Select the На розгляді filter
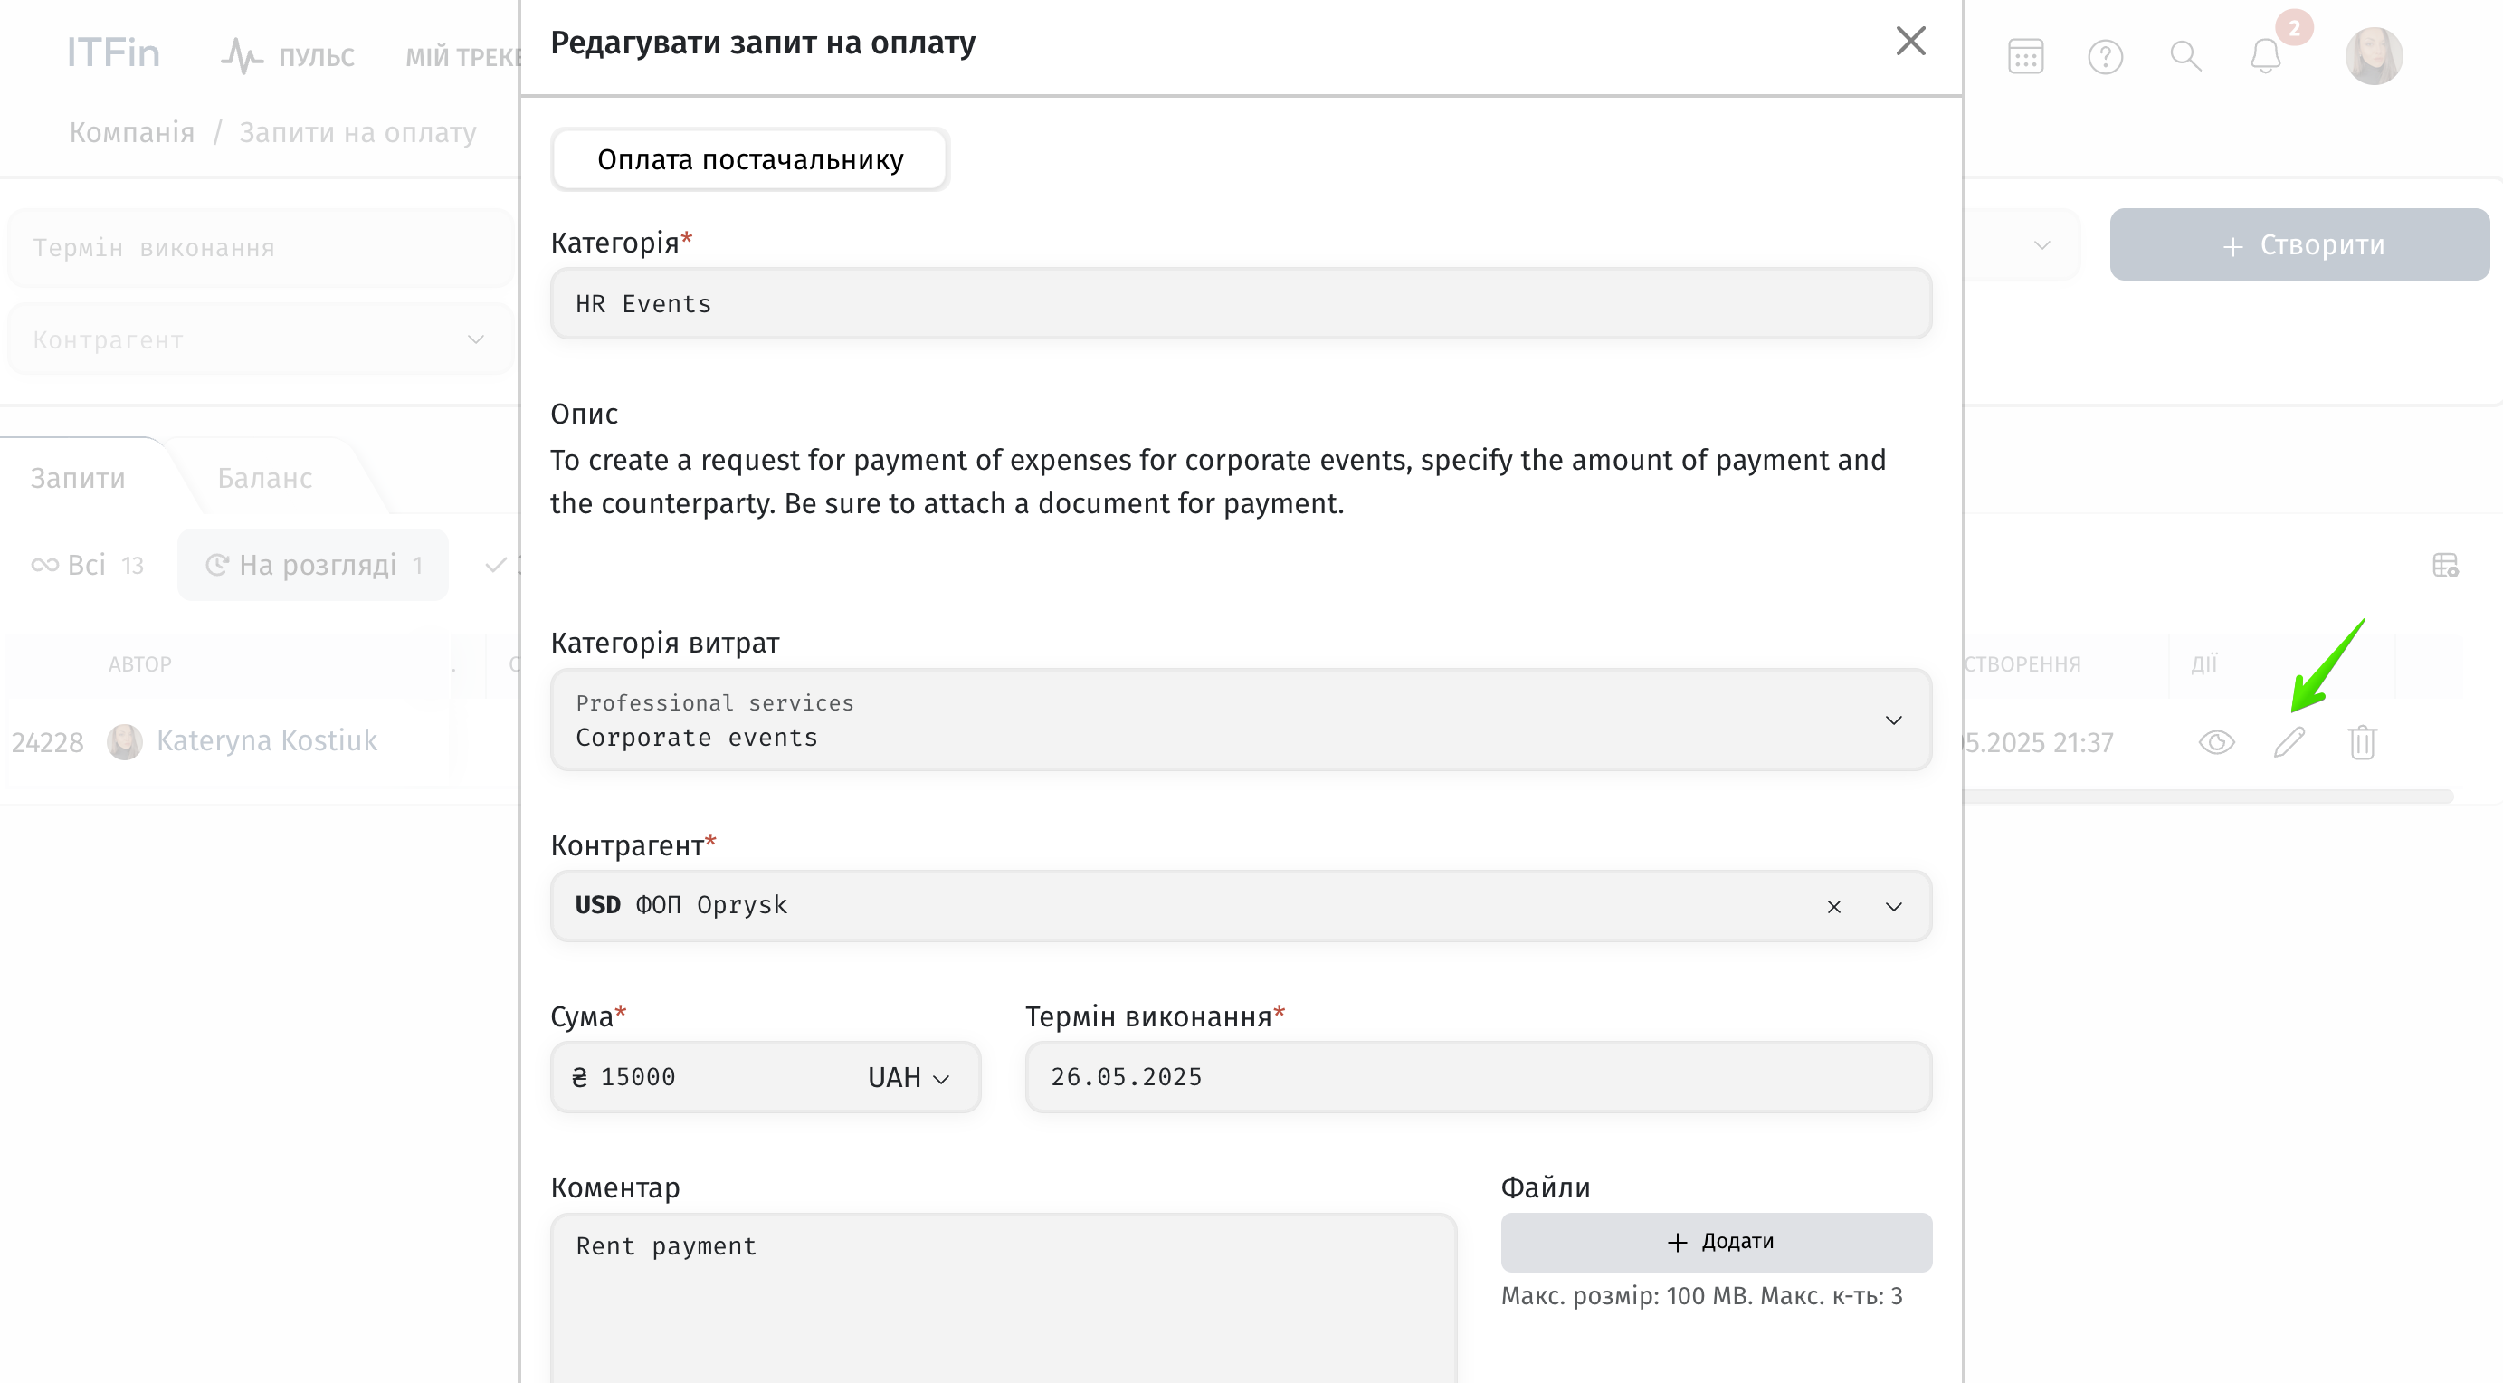This screenshot has height=1383, width=2503. (313, 565)
